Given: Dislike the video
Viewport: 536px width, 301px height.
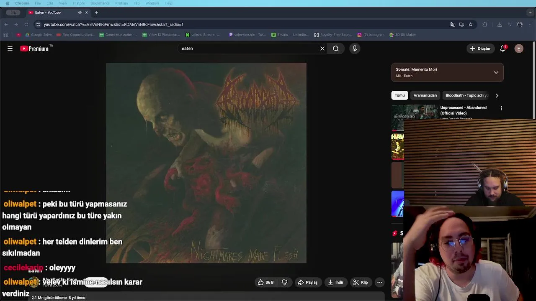Looking at the screenshot, I should (x=284, y=283).
